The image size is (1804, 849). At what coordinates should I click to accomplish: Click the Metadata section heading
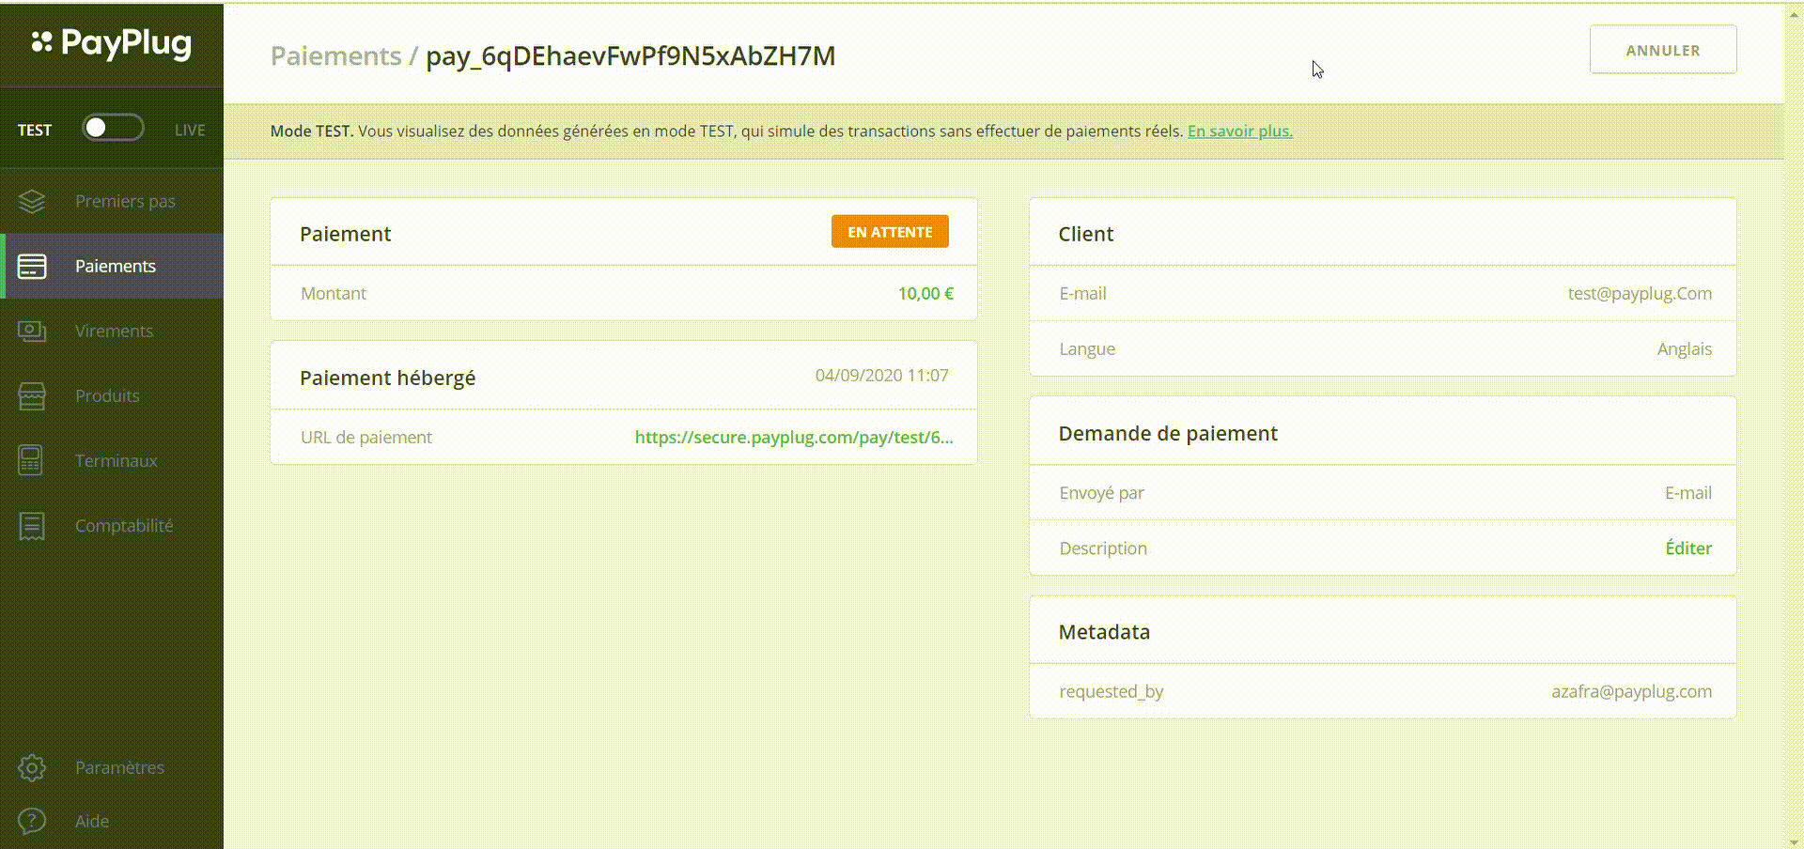[x=1104, y=632]
